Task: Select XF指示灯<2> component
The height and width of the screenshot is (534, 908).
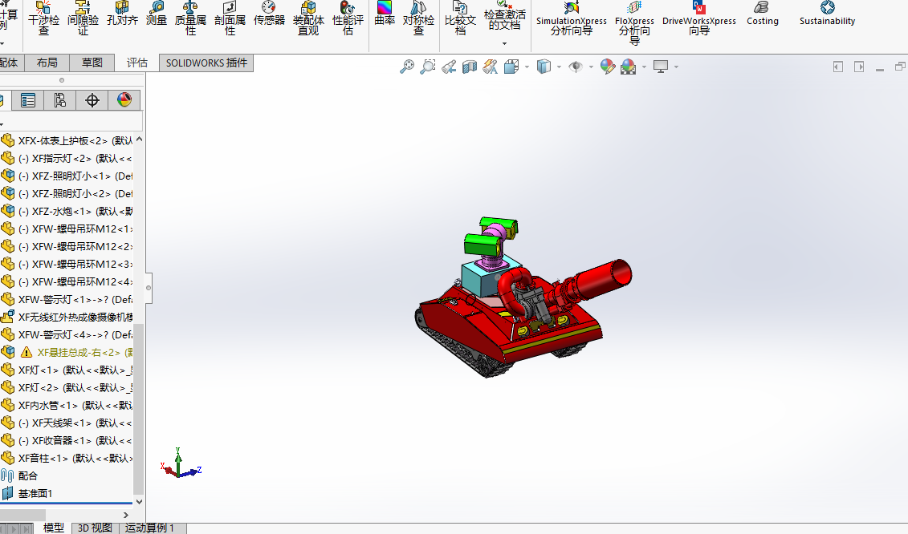Action: click(x=67, y=159)
